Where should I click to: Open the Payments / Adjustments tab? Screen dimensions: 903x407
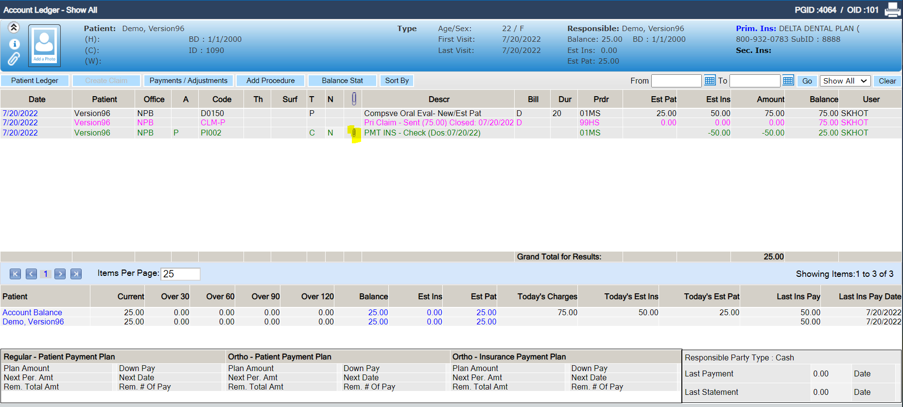[189, 81]
